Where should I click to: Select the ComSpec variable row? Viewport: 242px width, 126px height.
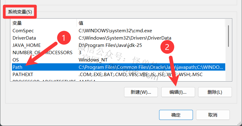[x=119, y=31]
